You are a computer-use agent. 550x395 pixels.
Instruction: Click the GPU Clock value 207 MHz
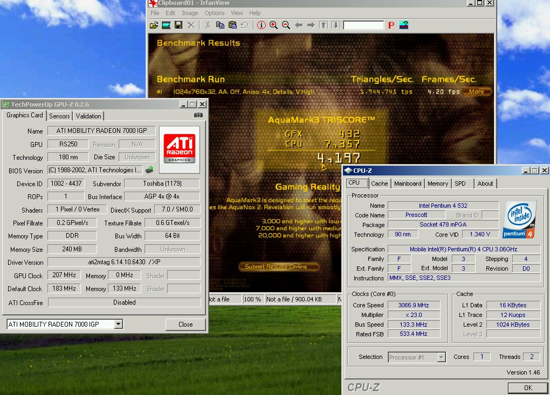[x=64, y=275]
